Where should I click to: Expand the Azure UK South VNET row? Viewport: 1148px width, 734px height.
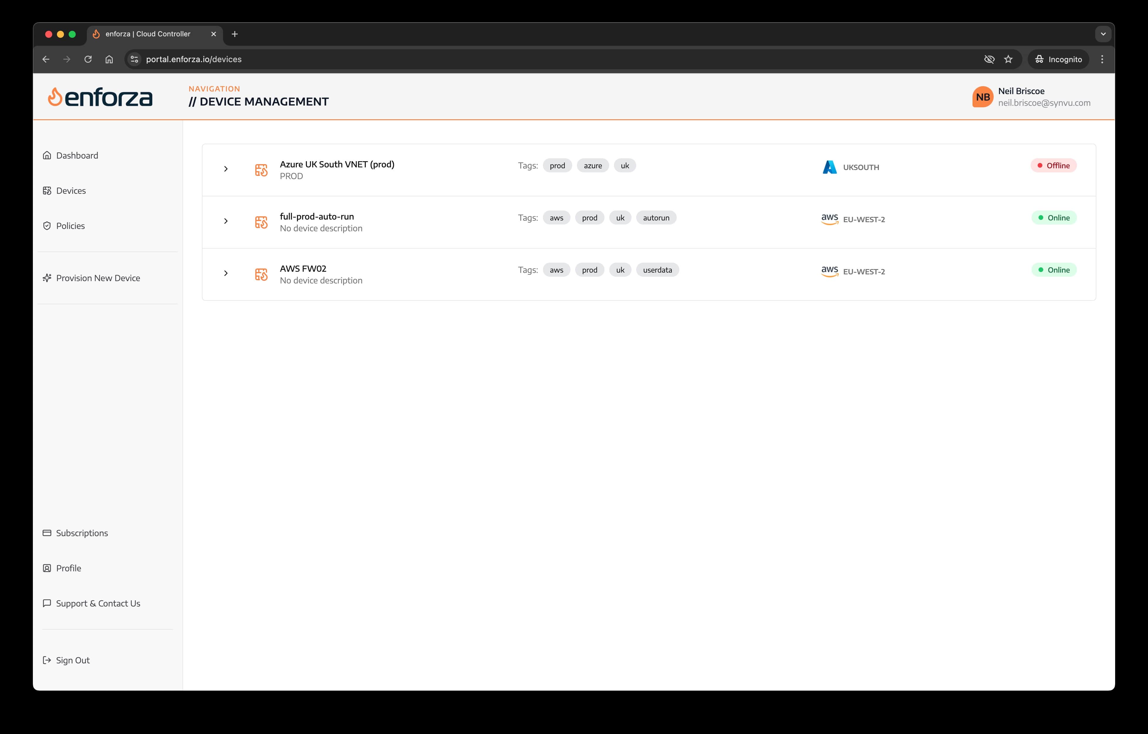[x=226, y=169]
